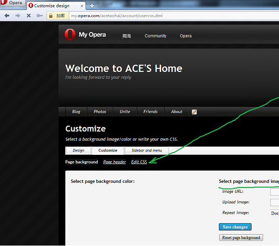This screenshot has width=279, height=246.
Task: Click the Upload image field
Action: pos(274,202)
